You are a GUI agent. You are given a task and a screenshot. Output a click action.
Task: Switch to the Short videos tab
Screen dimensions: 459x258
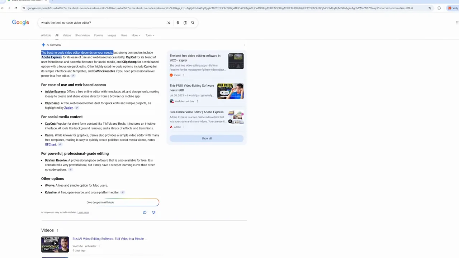coord(82,35)
